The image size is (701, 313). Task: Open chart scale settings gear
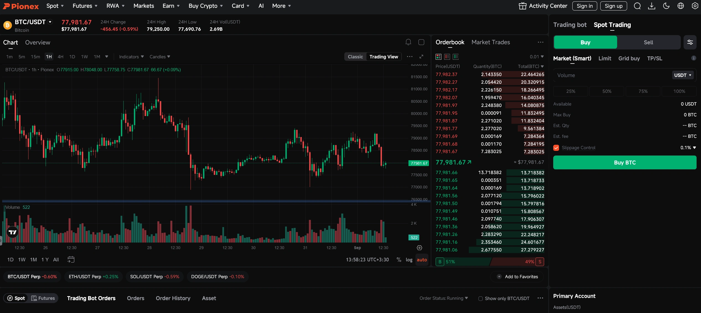pos(420,248)
